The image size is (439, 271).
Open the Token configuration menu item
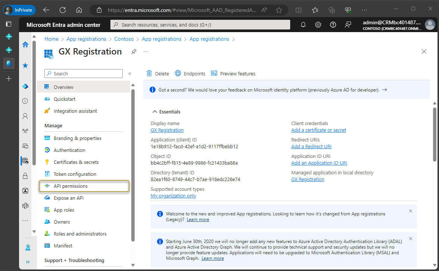(75, 174)
